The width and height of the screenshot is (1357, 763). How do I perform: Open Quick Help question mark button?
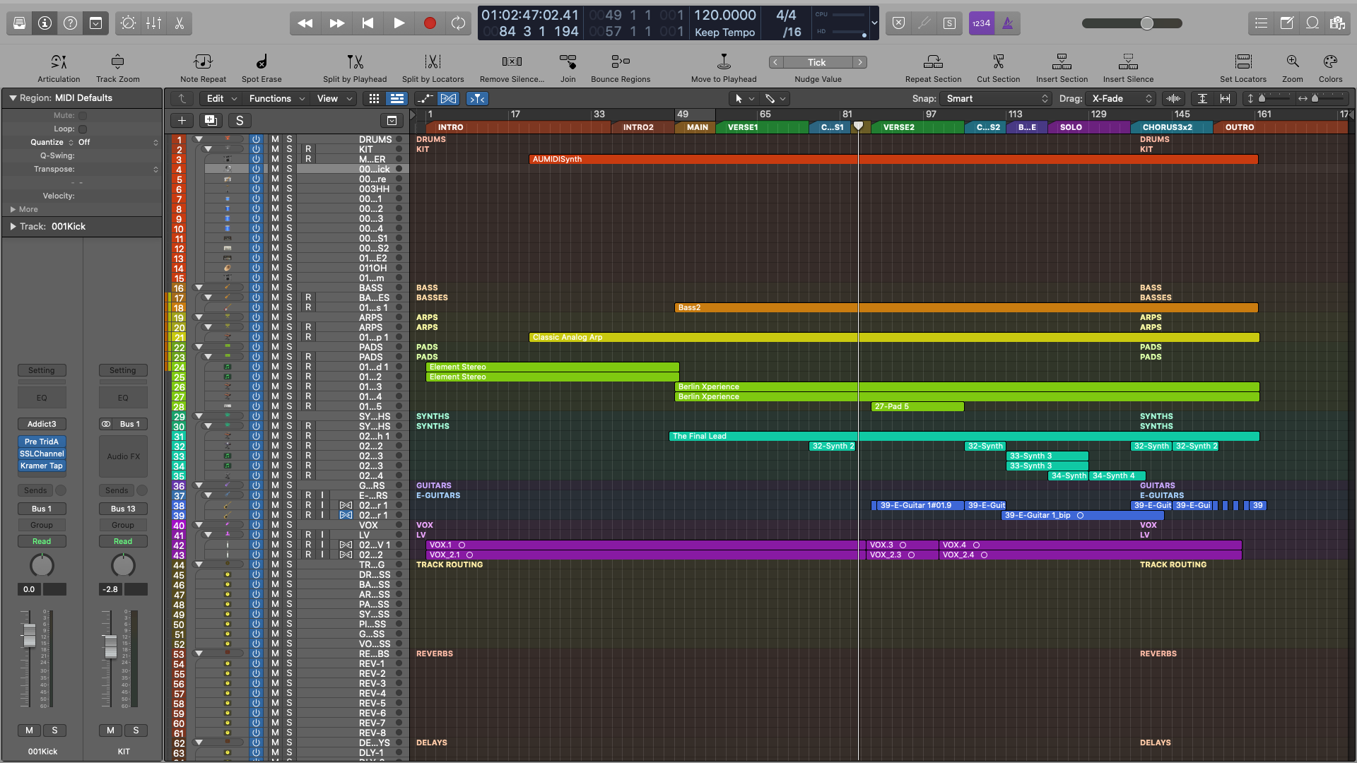(71, 23)
